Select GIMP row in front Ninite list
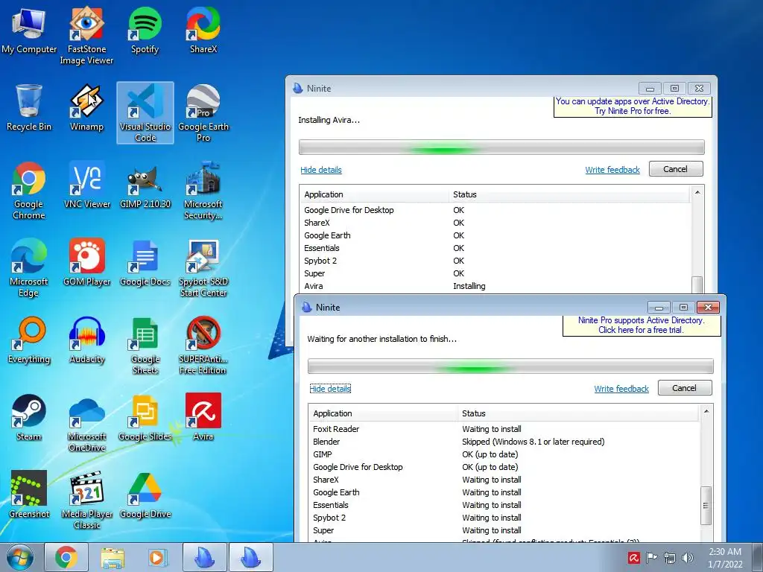 pyautogui.click(x=504, y=454)
